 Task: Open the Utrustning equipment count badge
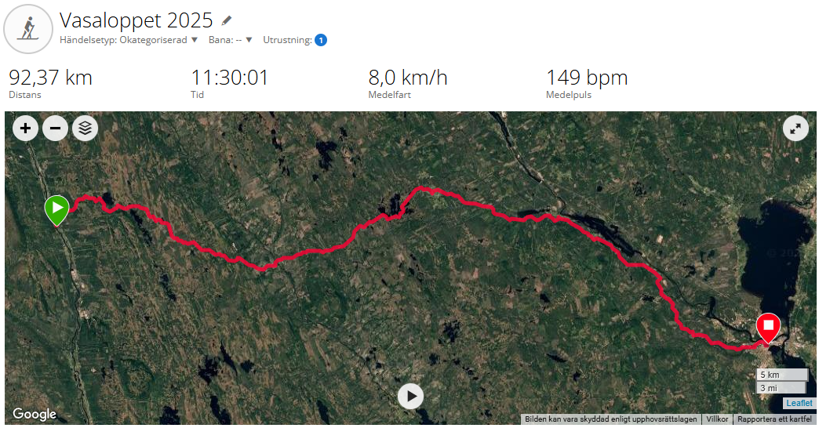click(x=321, y=40)
